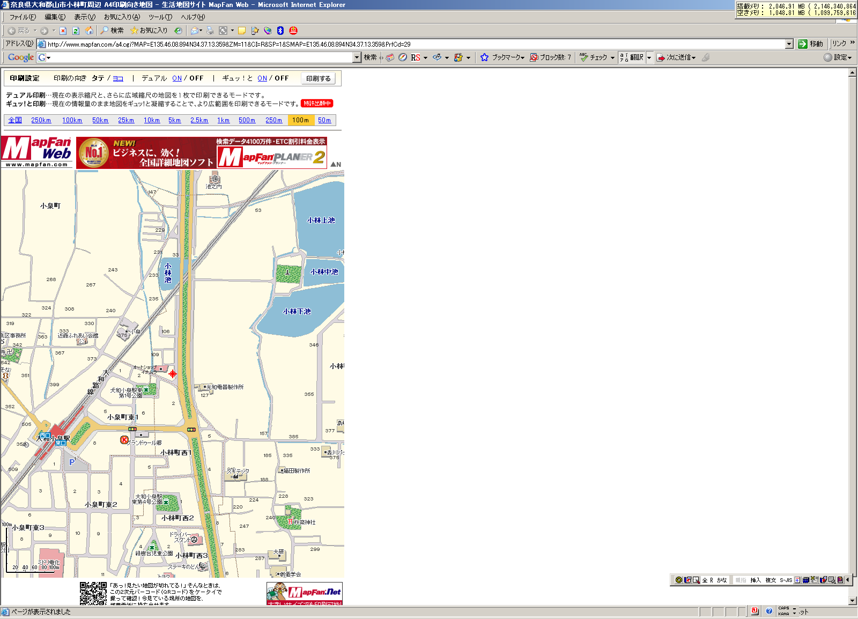Click the IE Back arrow button

point(18,31)
